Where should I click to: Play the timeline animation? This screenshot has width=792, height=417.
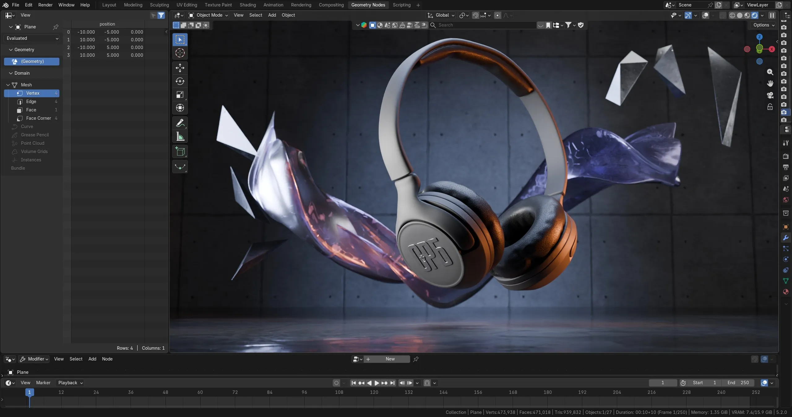click(x=377, y=383)
